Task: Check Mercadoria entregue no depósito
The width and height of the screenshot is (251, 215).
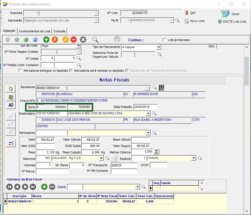Action: tap(20, 71)
